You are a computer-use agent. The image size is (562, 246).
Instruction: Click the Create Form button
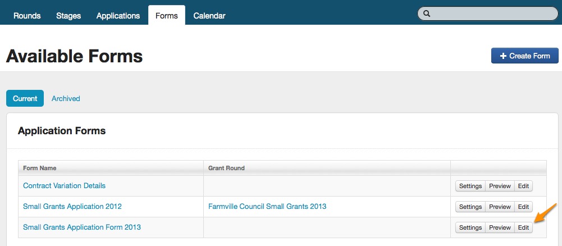pos(524,56)
